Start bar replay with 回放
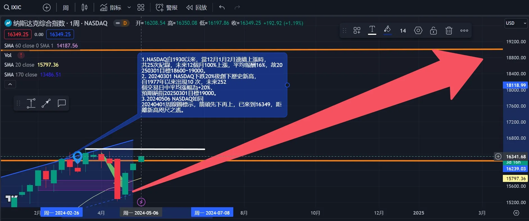Screen dimensions: 529x221 point(197,8)
